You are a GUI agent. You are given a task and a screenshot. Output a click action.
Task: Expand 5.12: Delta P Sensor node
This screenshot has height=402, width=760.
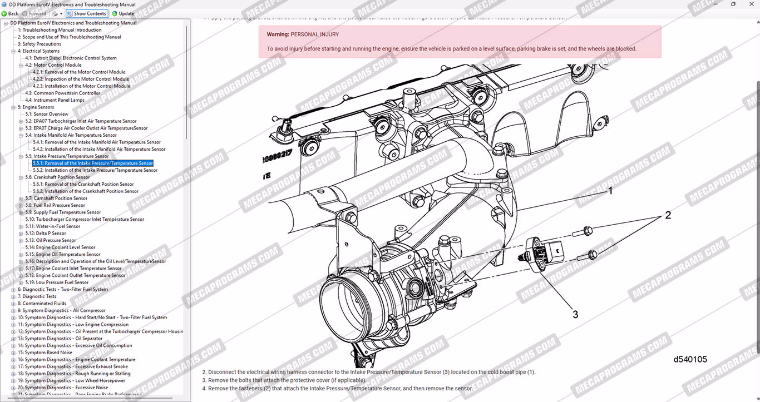pos(21,234)
